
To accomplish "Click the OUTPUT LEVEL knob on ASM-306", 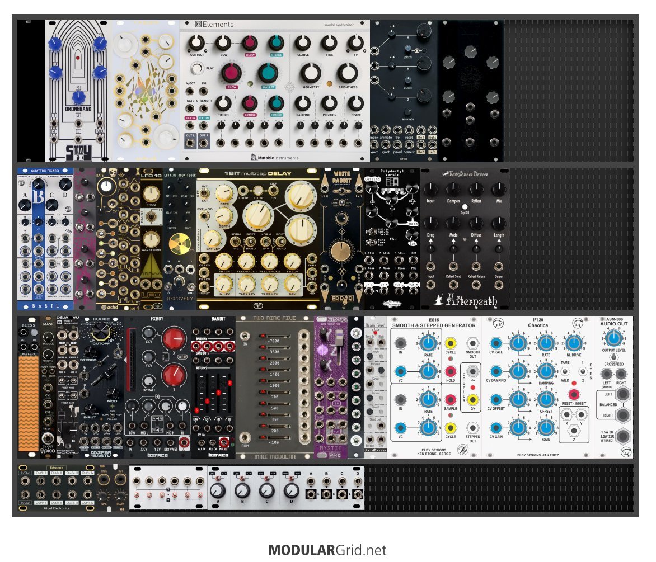I will tap(613, 338).
